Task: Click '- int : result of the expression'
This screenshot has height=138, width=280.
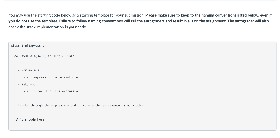Action: pyautogui.click(x=51, y=91)
